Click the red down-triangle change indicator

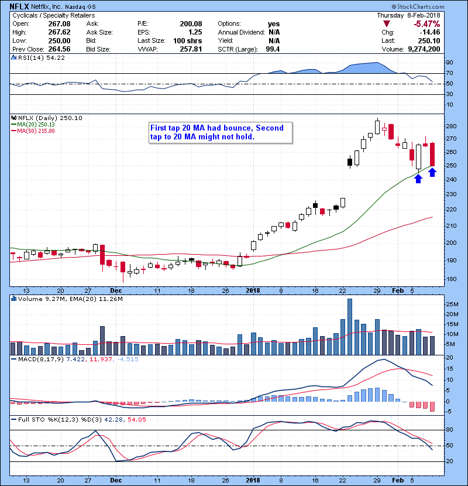pyautogui.click(x=386, y=24)
